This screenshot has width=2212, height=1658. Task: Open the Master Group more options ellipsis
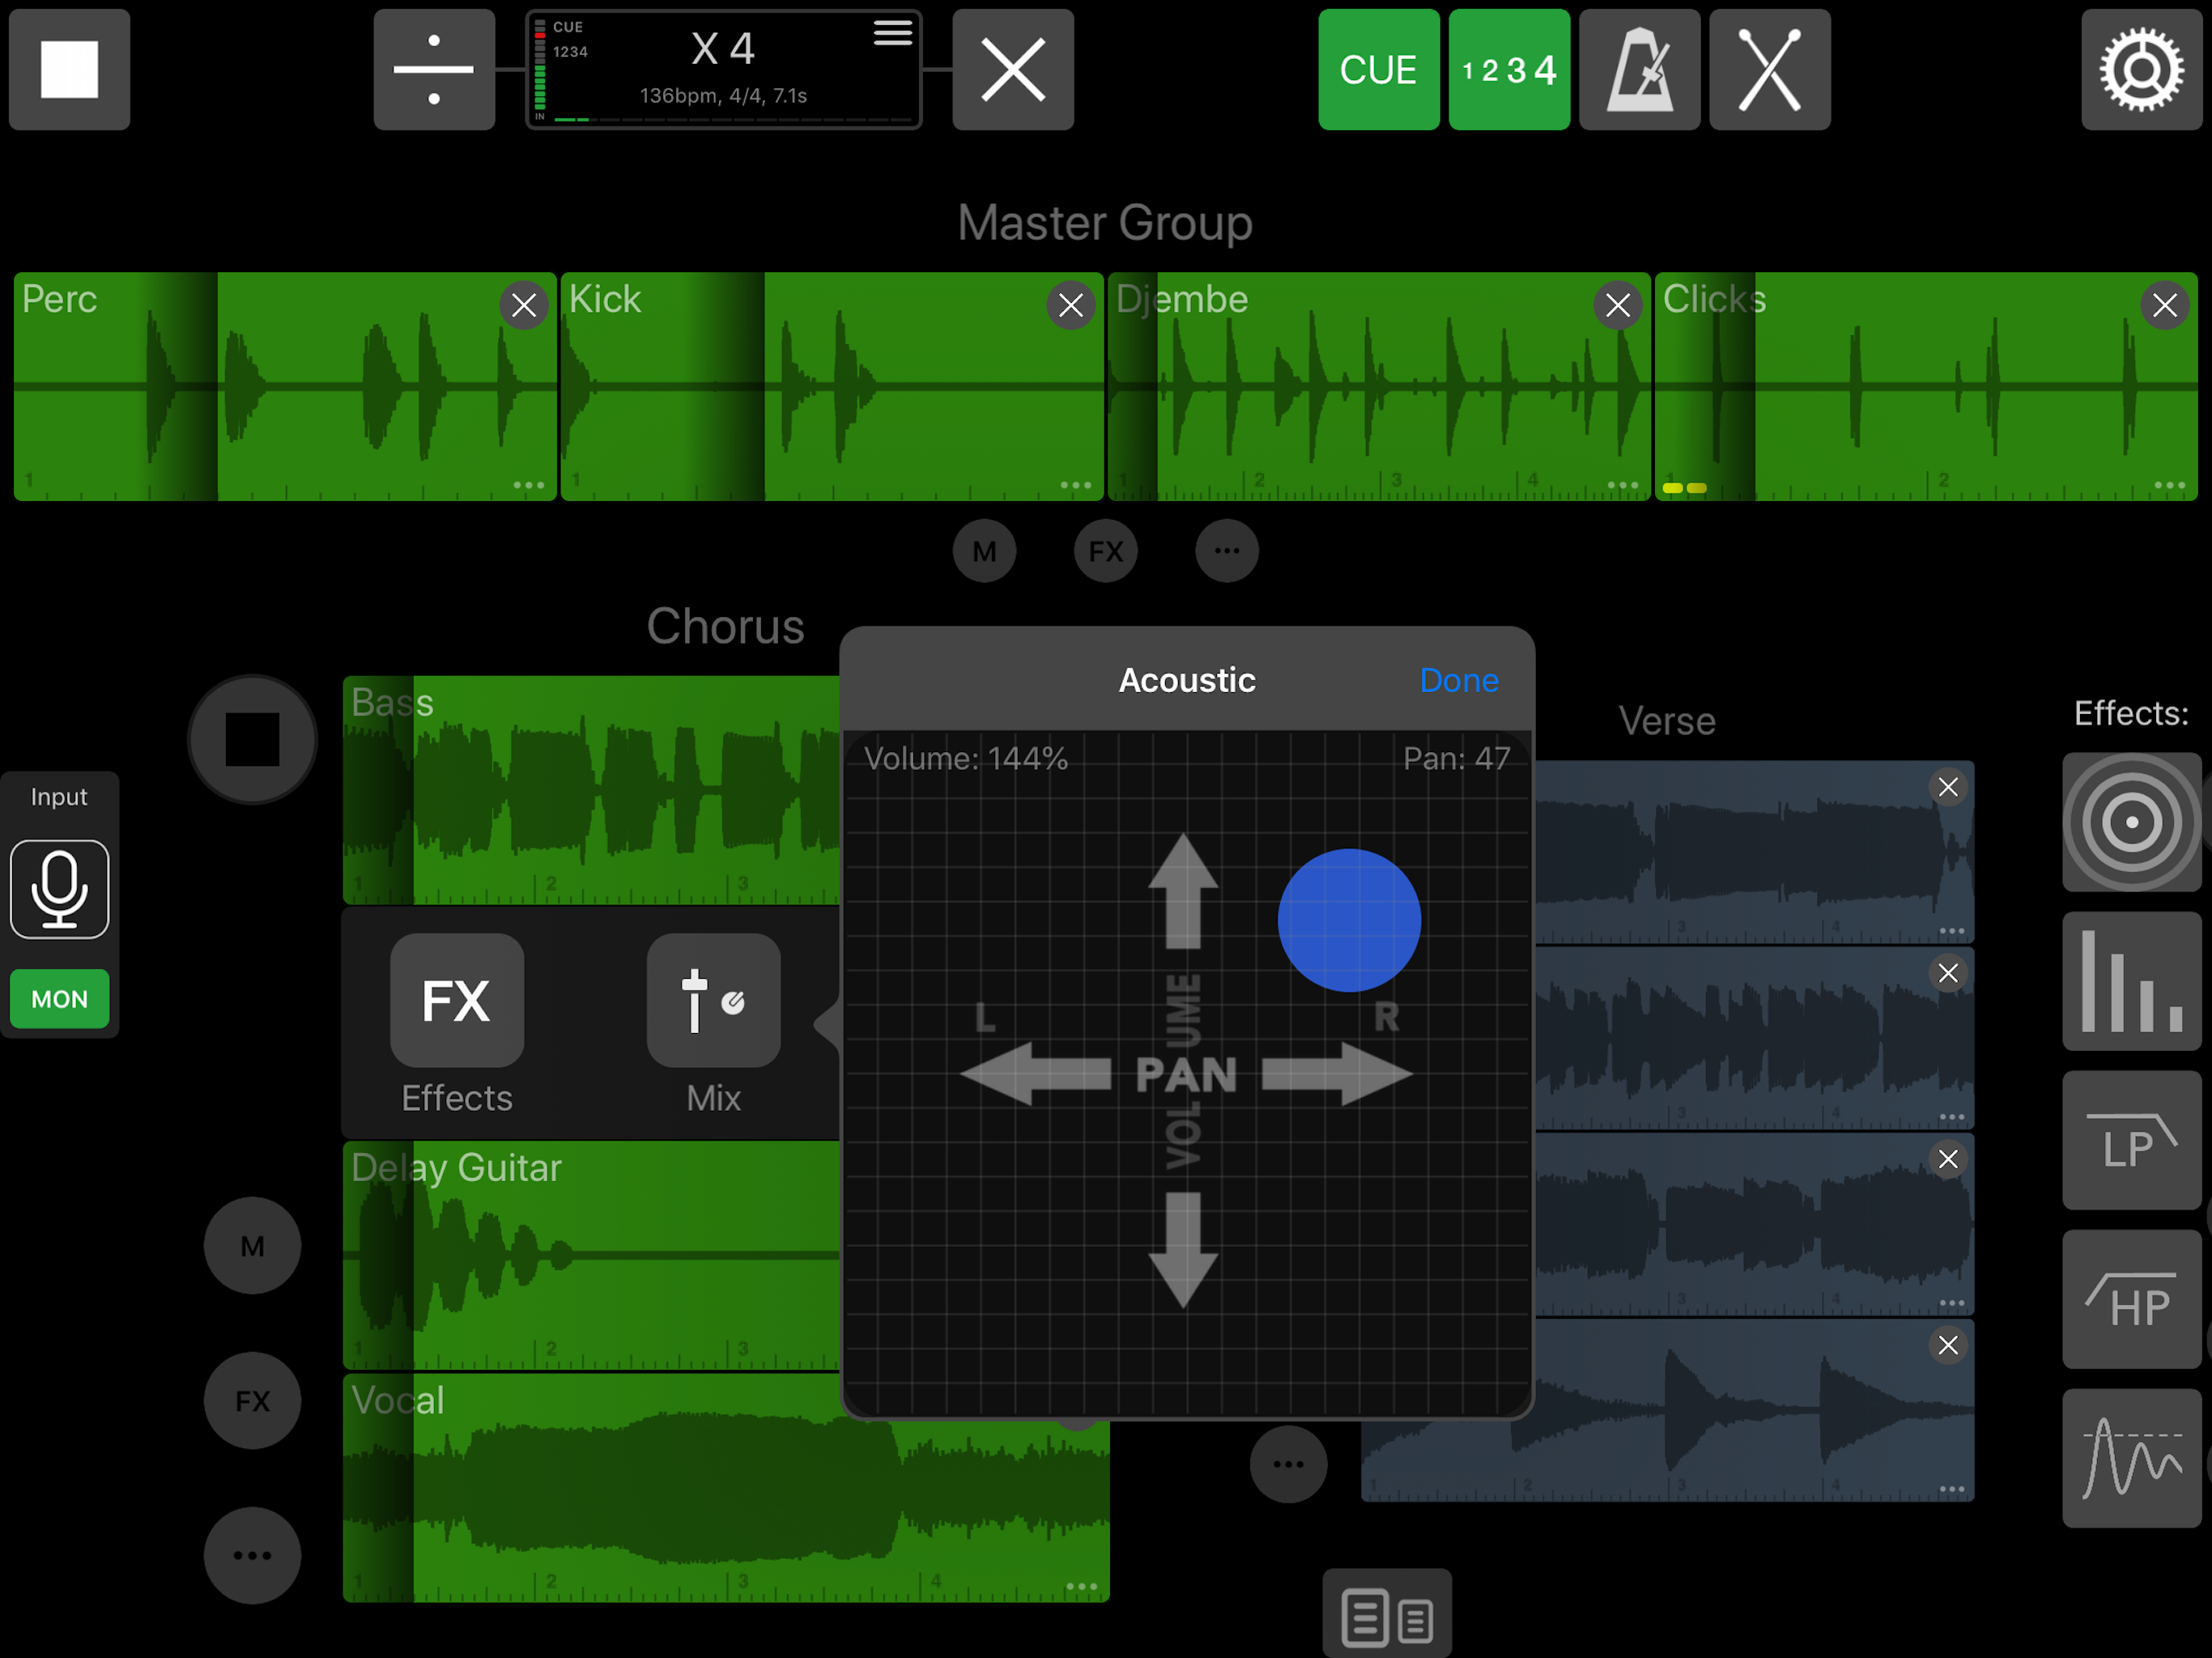(x=1226, y=551)
